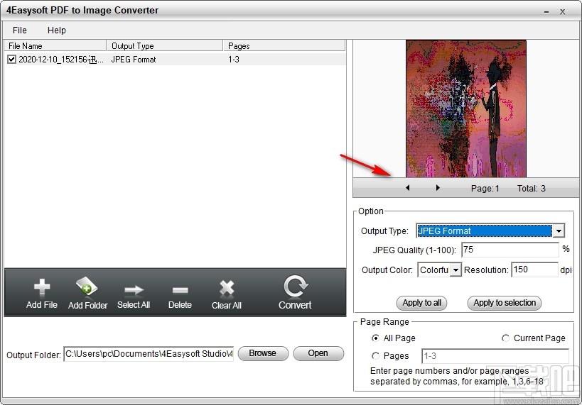
Task: Go to previous preview page arrow
Action: [x=408, y=188]
